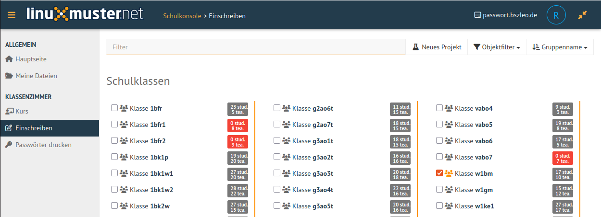Click the Schulkonsole breadcrumb link
This screenshot has height=217, width=601.
point(182,16)
